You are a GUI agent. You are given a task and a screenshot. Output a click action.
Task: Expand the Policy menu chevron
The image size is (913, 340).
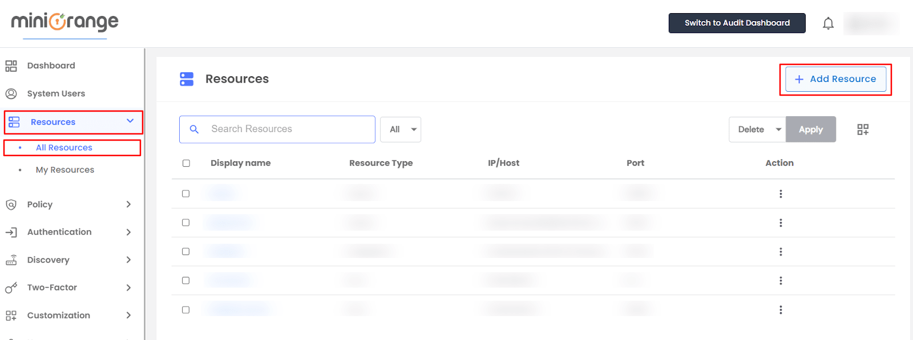128,204
